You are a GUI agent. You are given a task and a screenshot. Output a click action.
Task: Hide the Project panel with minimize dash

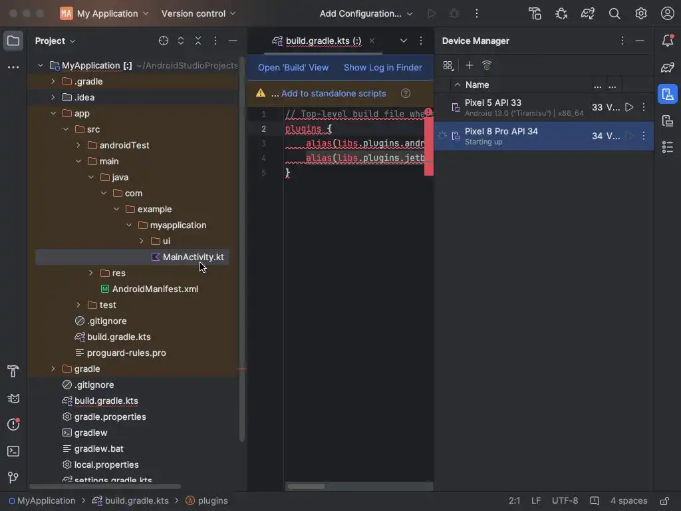[233, 41]
